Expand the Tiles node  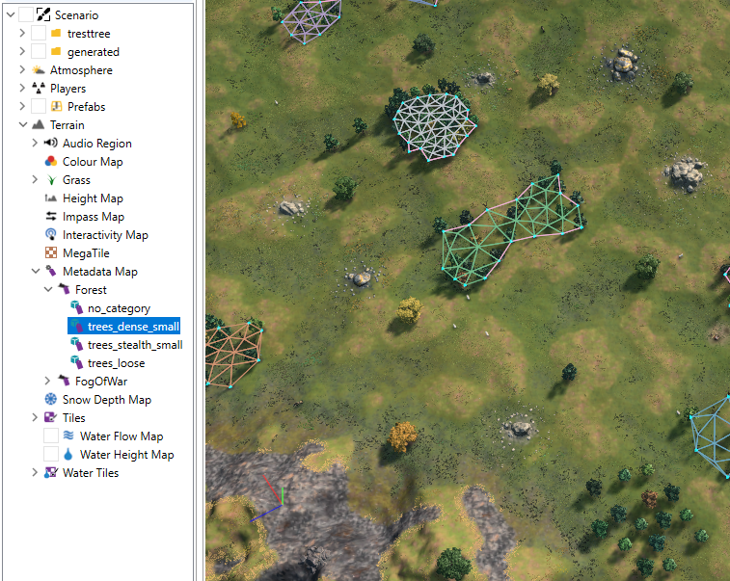pyautogui.click(x=35, y=417)
